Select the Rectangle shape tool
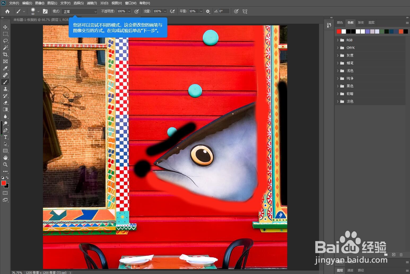The height and width of the screenshot is (274, 410). pyautogui.click(x=5, y=151)
